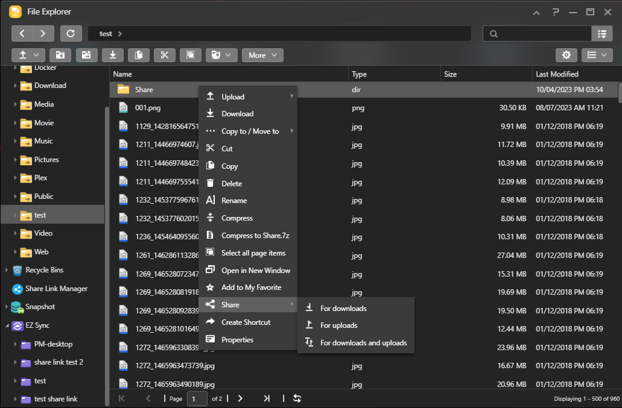Sort by the Name column header
Image resolution: width=622 pixels, height=408 pixels.
coord(229,74)
